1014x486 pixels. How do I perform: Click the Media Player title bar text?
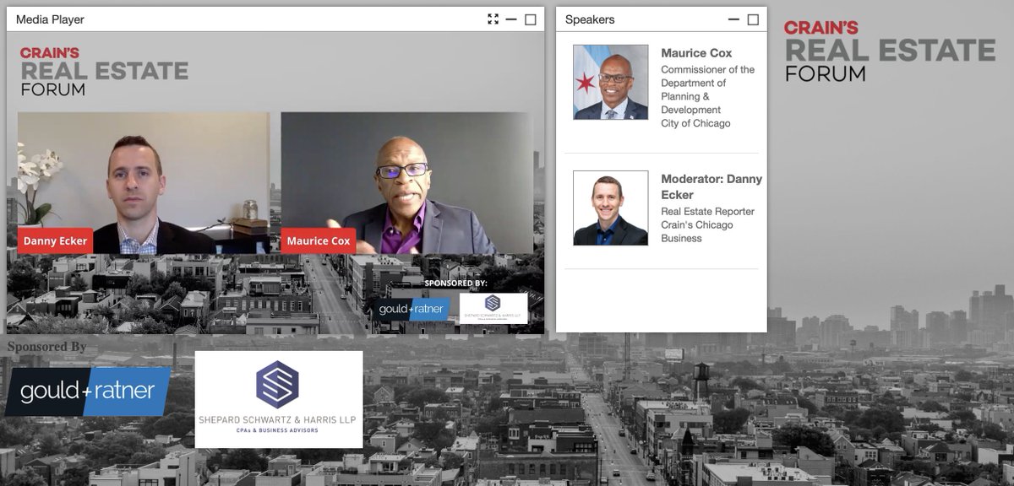coord(50,19)
